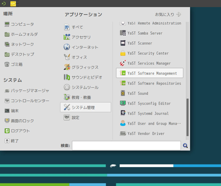Click the yellow note icon in top panel
The width and height of the screenshot is (221, 186).
coord(13,4)
